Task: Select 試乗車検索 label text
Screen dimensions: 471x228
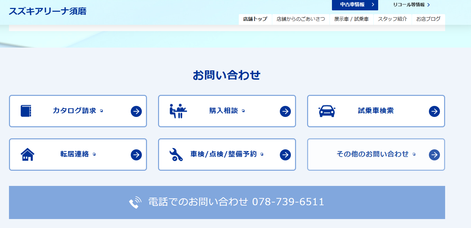Action: pos(376,111)
